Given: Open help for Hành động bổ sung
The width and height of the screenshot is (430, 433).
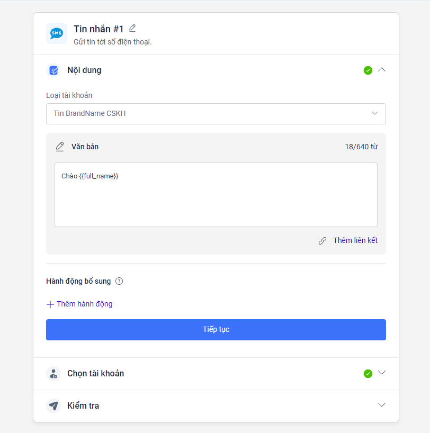Looking at the screenshot, I should point(119,281).
